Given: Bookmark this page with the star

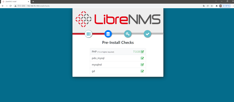Looking at the screenshot, I should point(211,6).
